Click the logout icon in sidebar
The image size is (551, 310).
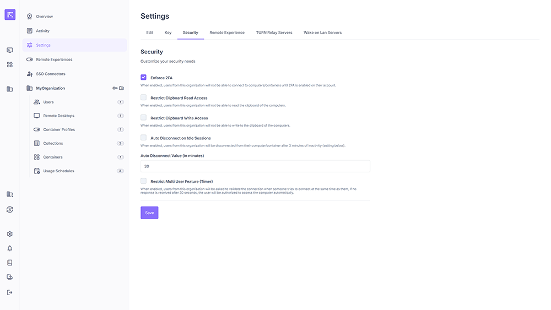(9, 292)
